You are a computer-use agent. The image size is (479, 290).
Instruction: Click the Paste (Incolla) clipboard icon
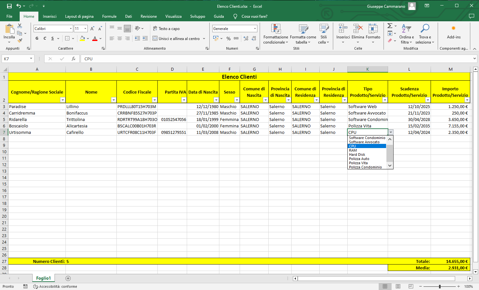tap(9, 29)
